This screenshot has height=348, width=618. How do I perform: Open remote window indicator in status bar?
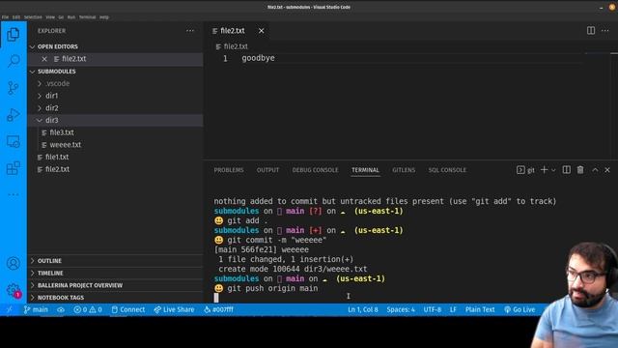(x=9, y=309)
